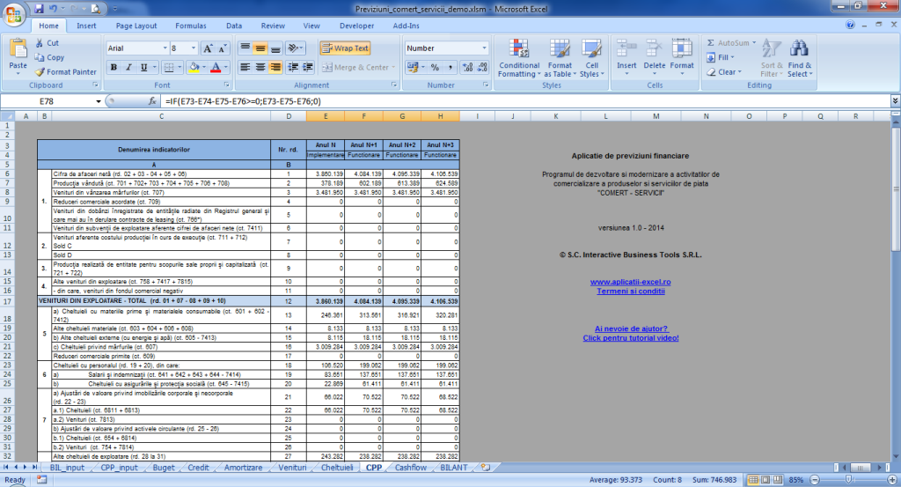Click Cut in Clipboard group
The image size is (901, 487).
pos(48,43)
